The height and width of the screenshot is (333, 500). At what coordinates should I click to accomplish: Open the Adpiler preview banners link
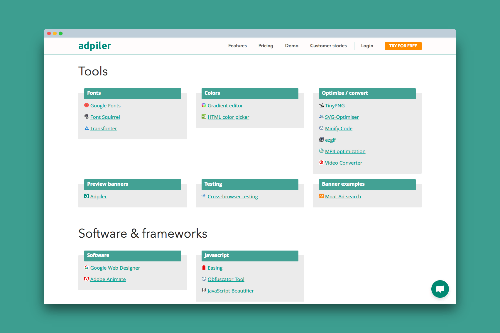coord(98,197)
